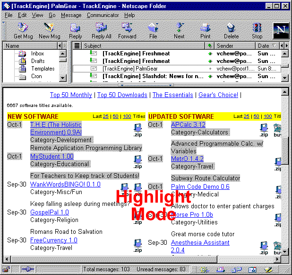Toggle read status of second Freshmeat message
Screen dimensions: 292x275
click(210, 61)
